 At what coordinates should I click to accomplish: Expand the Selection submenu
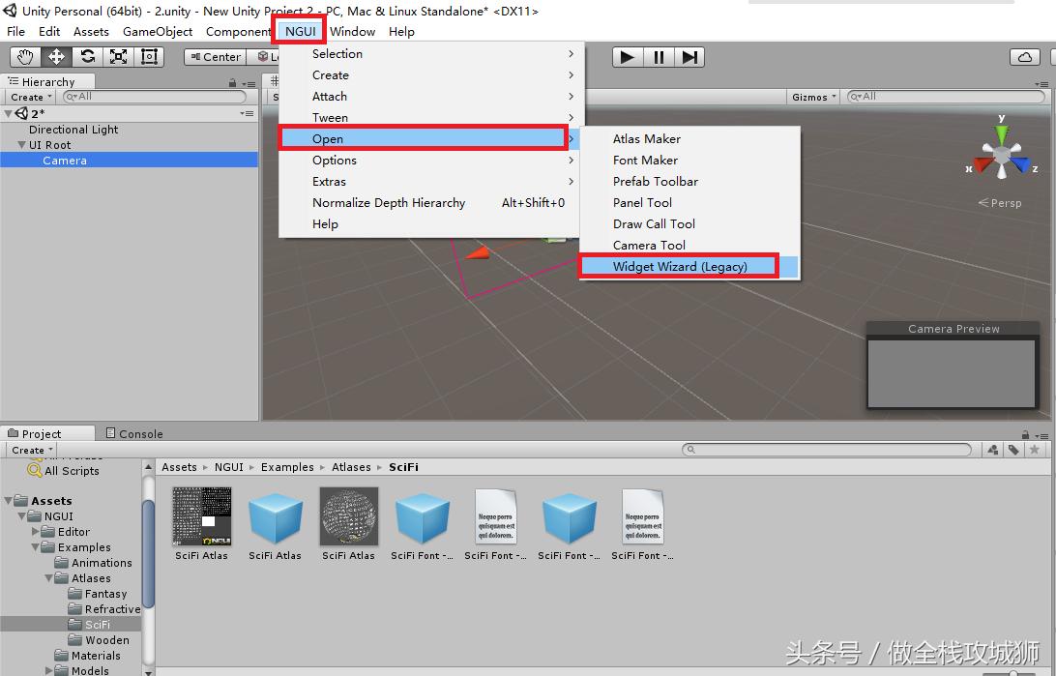pyautogui.click(x=431, y=54)
